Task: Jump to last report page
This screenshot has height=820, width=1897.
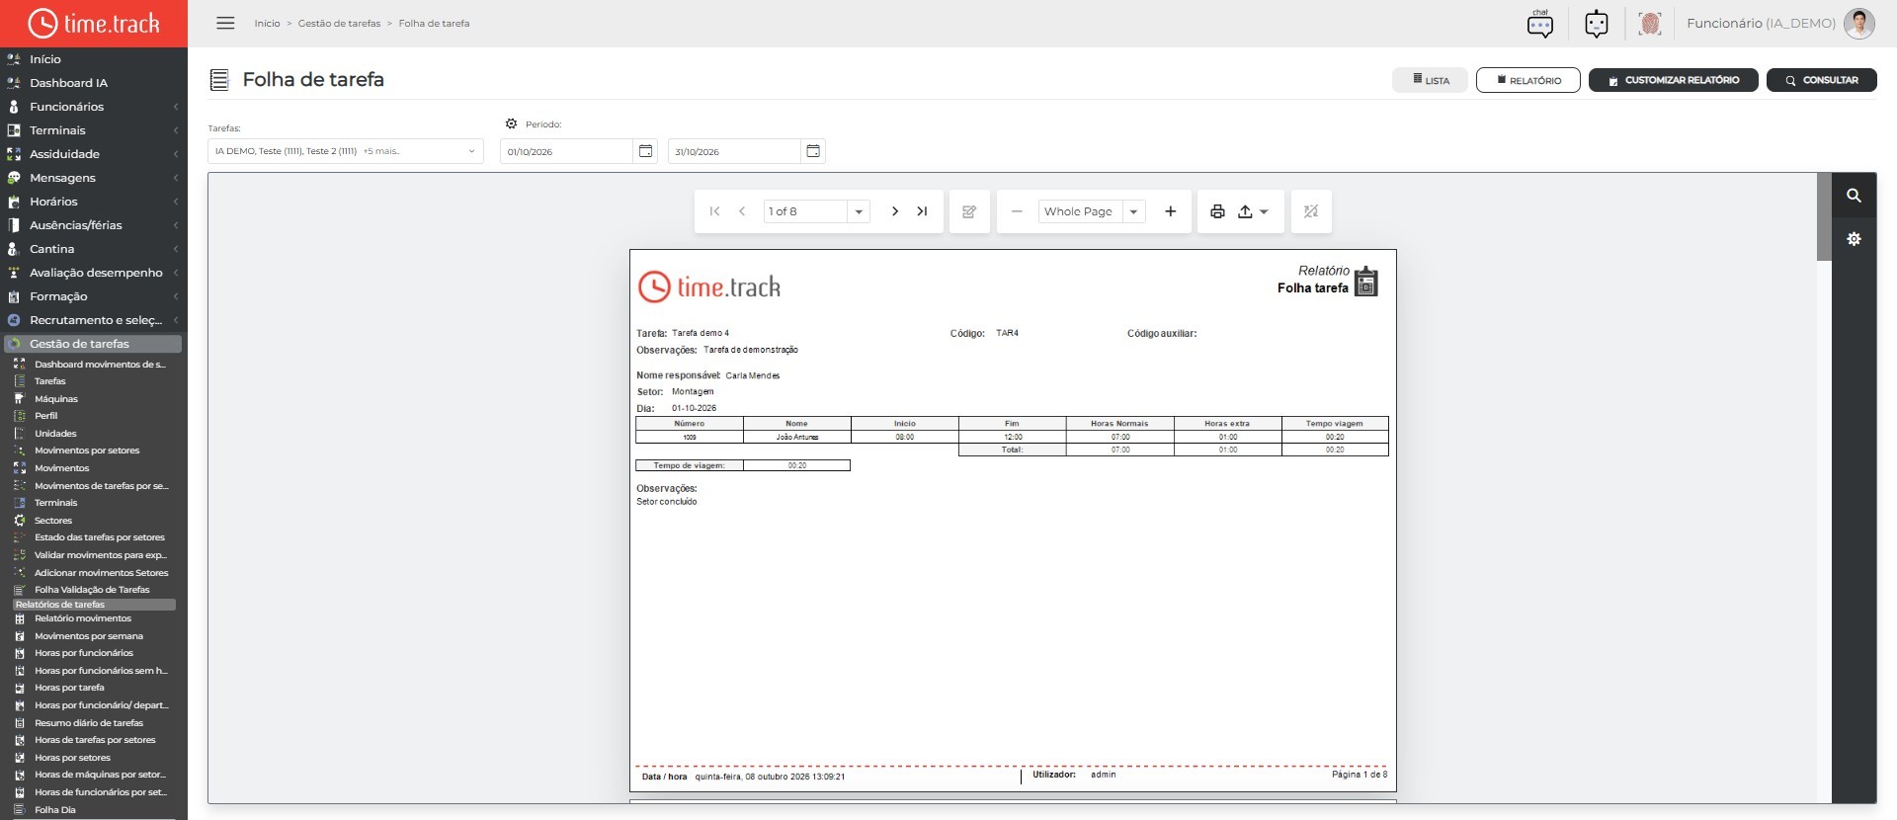Action: click(922, 211)
